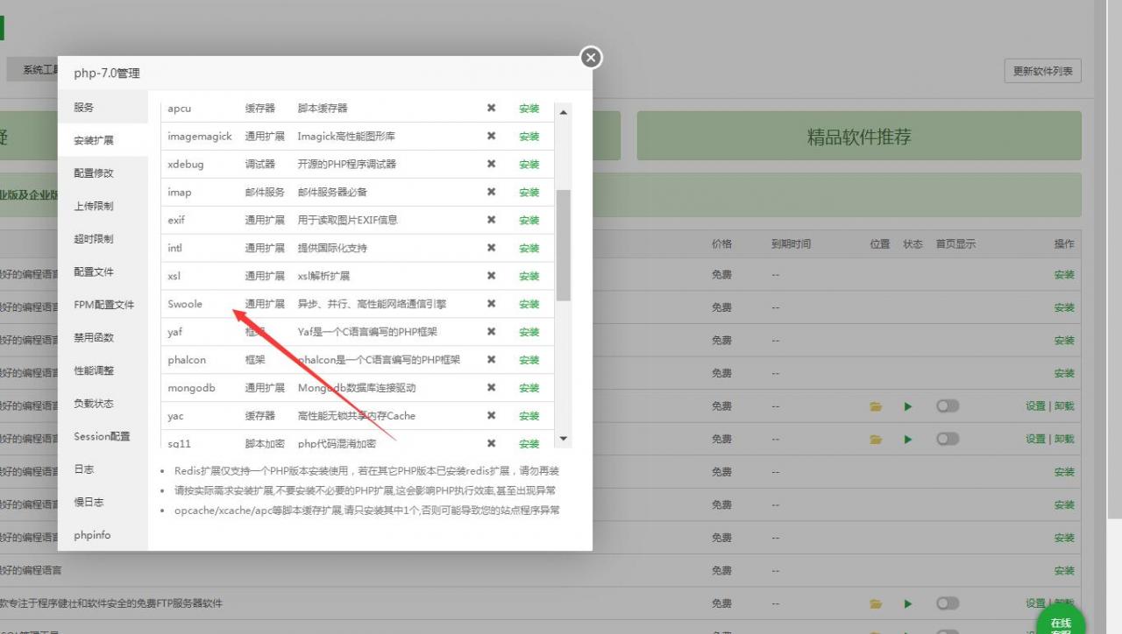
Task: Open the Session配置 sidebar tab
Action: (102, 436)
